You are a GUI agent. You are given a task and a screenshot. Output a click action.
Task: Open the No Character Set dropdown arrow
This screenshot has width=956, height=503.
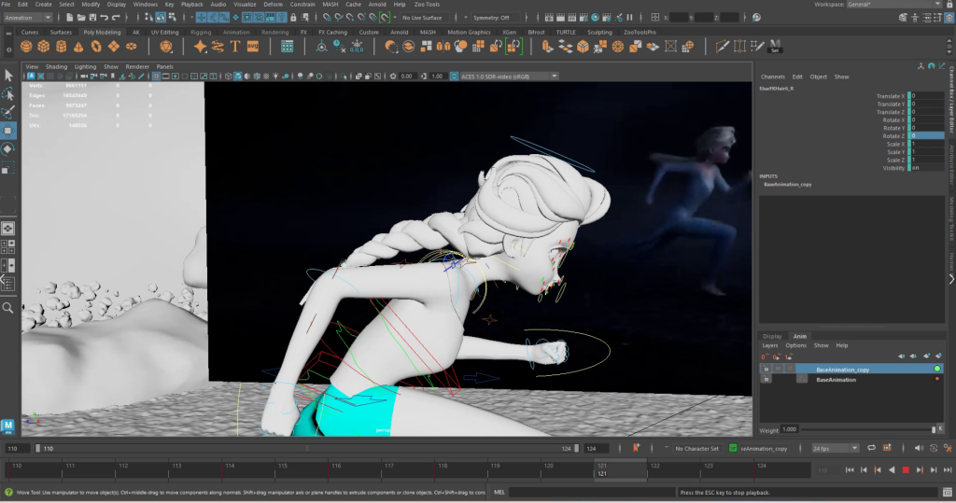click(667, 448)
